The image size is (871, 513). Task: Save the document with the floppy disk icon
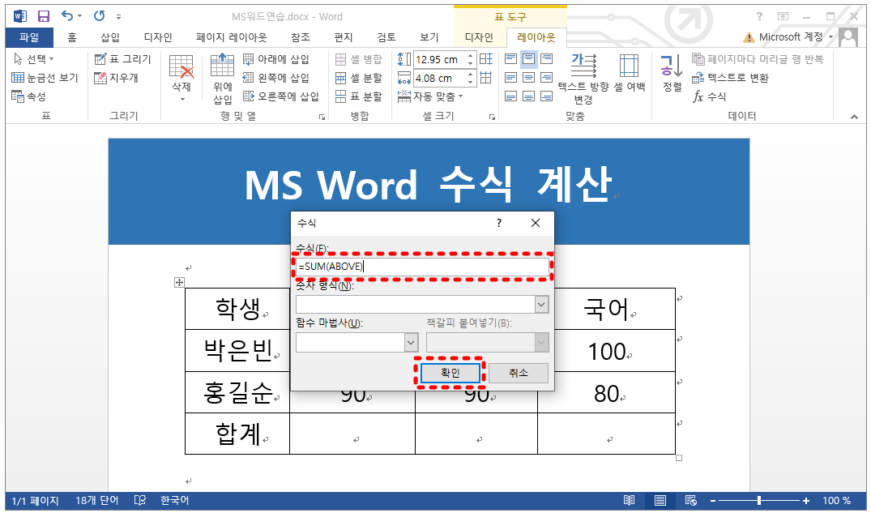coord(43,16)
